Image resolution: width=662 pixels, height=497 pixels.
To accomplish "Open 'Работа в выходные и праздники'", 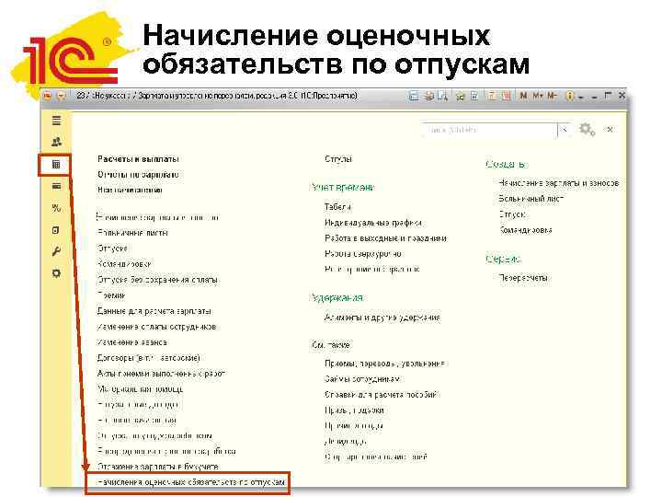I will coord(385,238).
